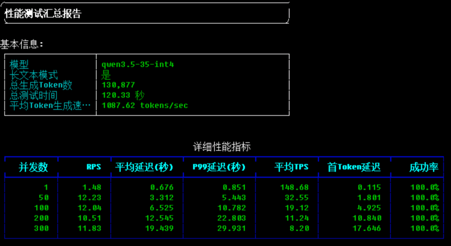Click the RPS column header
Image resolution: width=451 pixels, height=246 pixels.
[94, 167]
